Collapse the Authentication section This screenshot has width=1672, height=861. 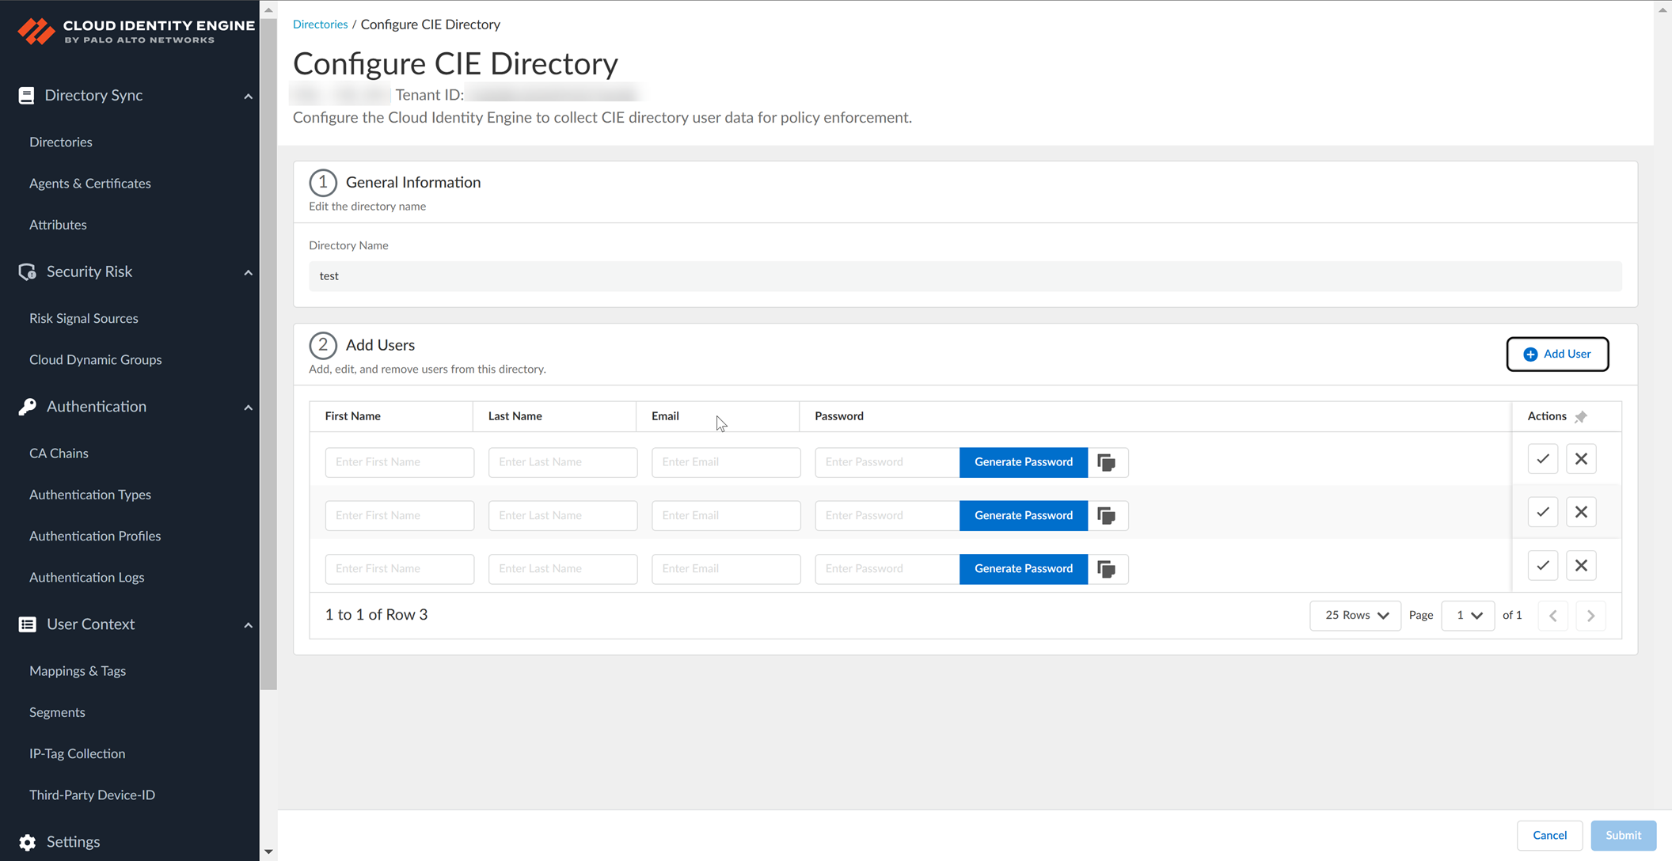(x=248, y=408)
